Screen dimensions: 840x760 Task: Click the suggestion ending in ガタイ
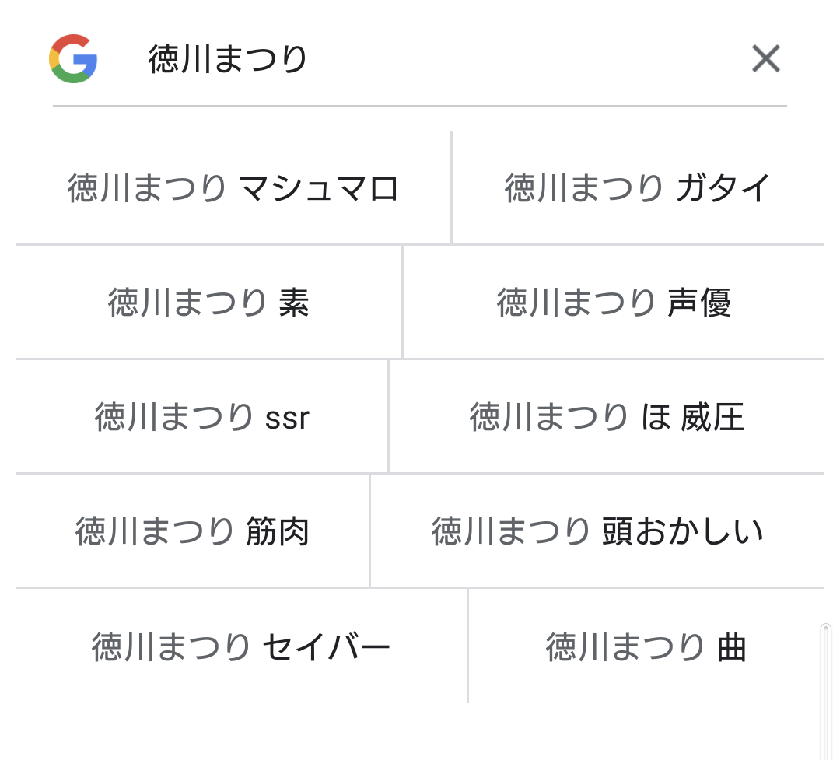[x=638, y=188]
